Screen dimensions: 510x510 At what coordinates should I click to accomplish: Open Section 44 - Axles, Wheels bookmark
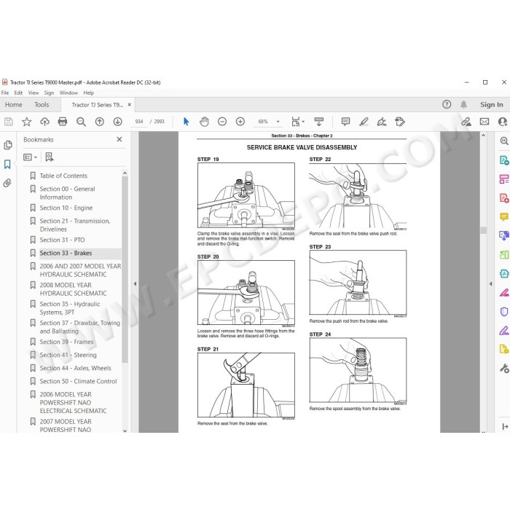[x=75, y=368]
